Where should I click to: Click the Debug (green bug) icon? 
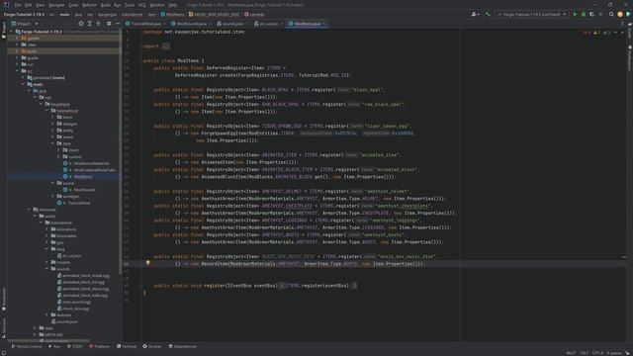[x=584, y=14]
